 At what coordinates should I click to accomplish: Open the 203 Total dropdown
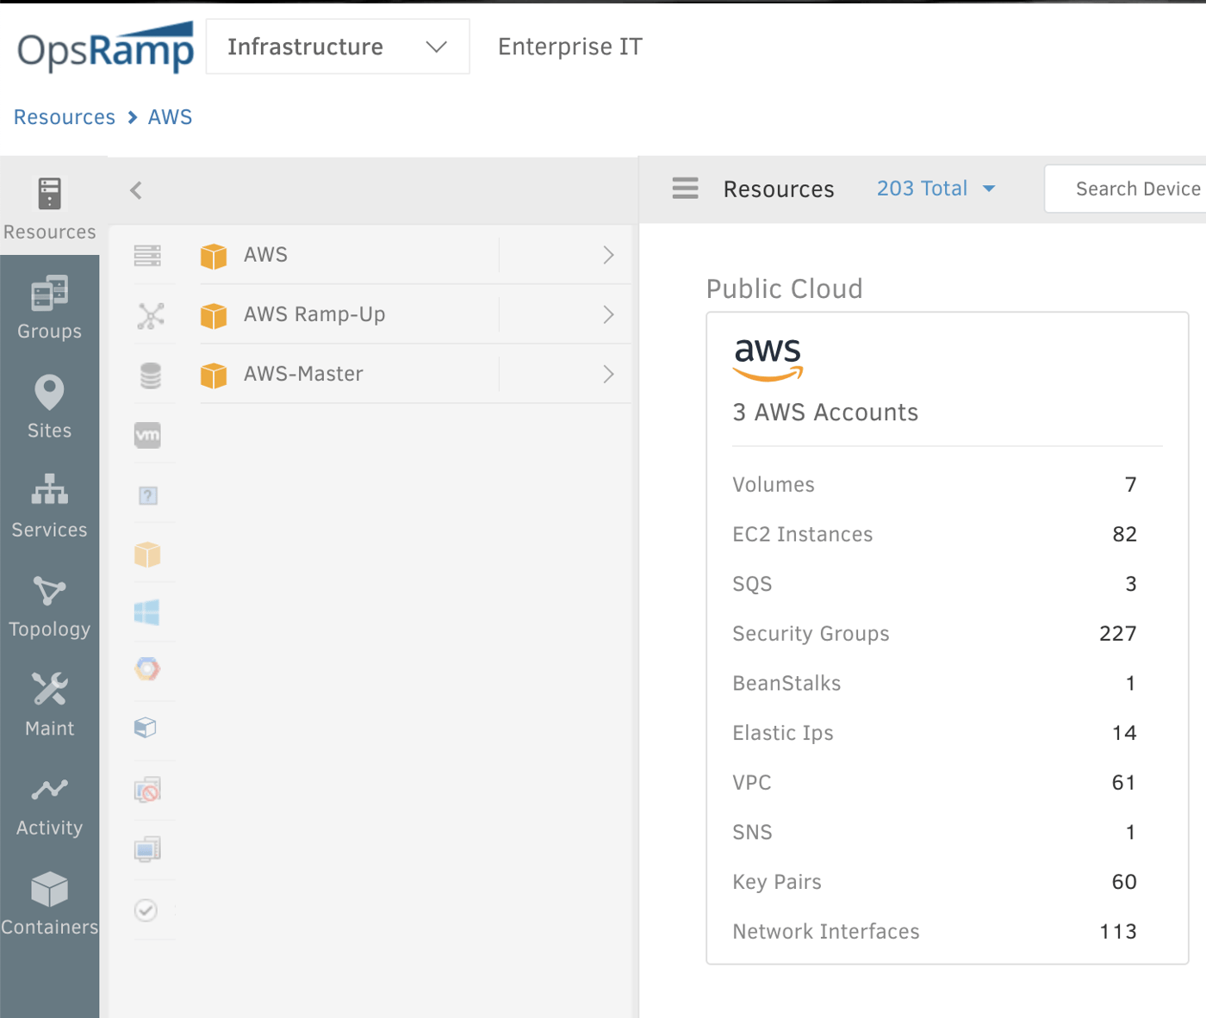click(936, 188)
